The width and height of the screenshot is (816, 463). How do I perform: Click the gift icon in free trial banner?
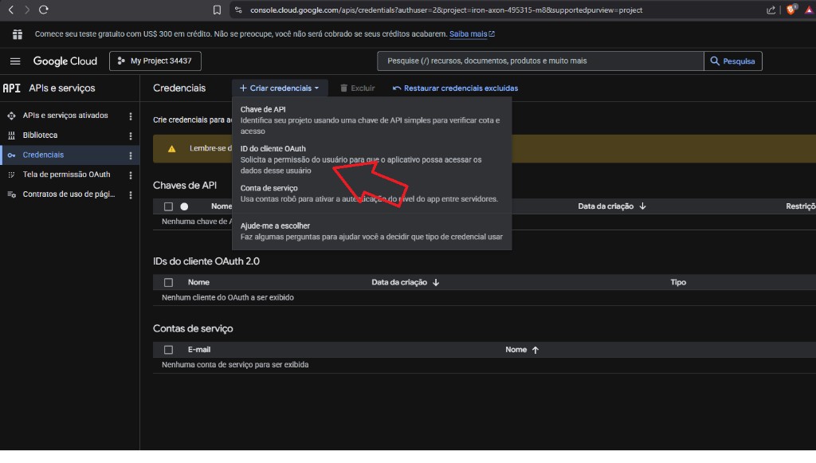pyautogui.click(x=18, y=34)
